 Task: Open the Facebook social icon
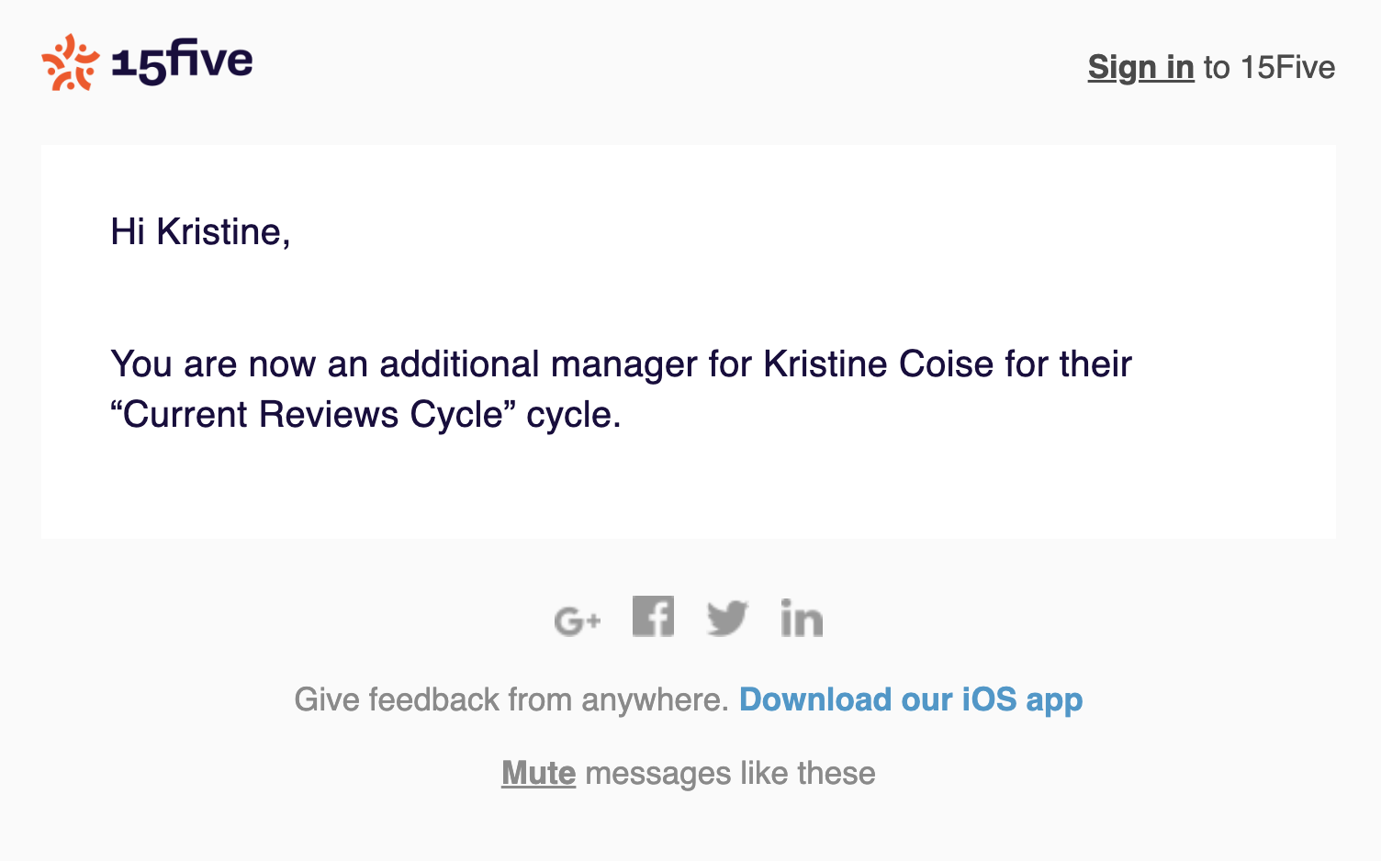pos(653,616)
